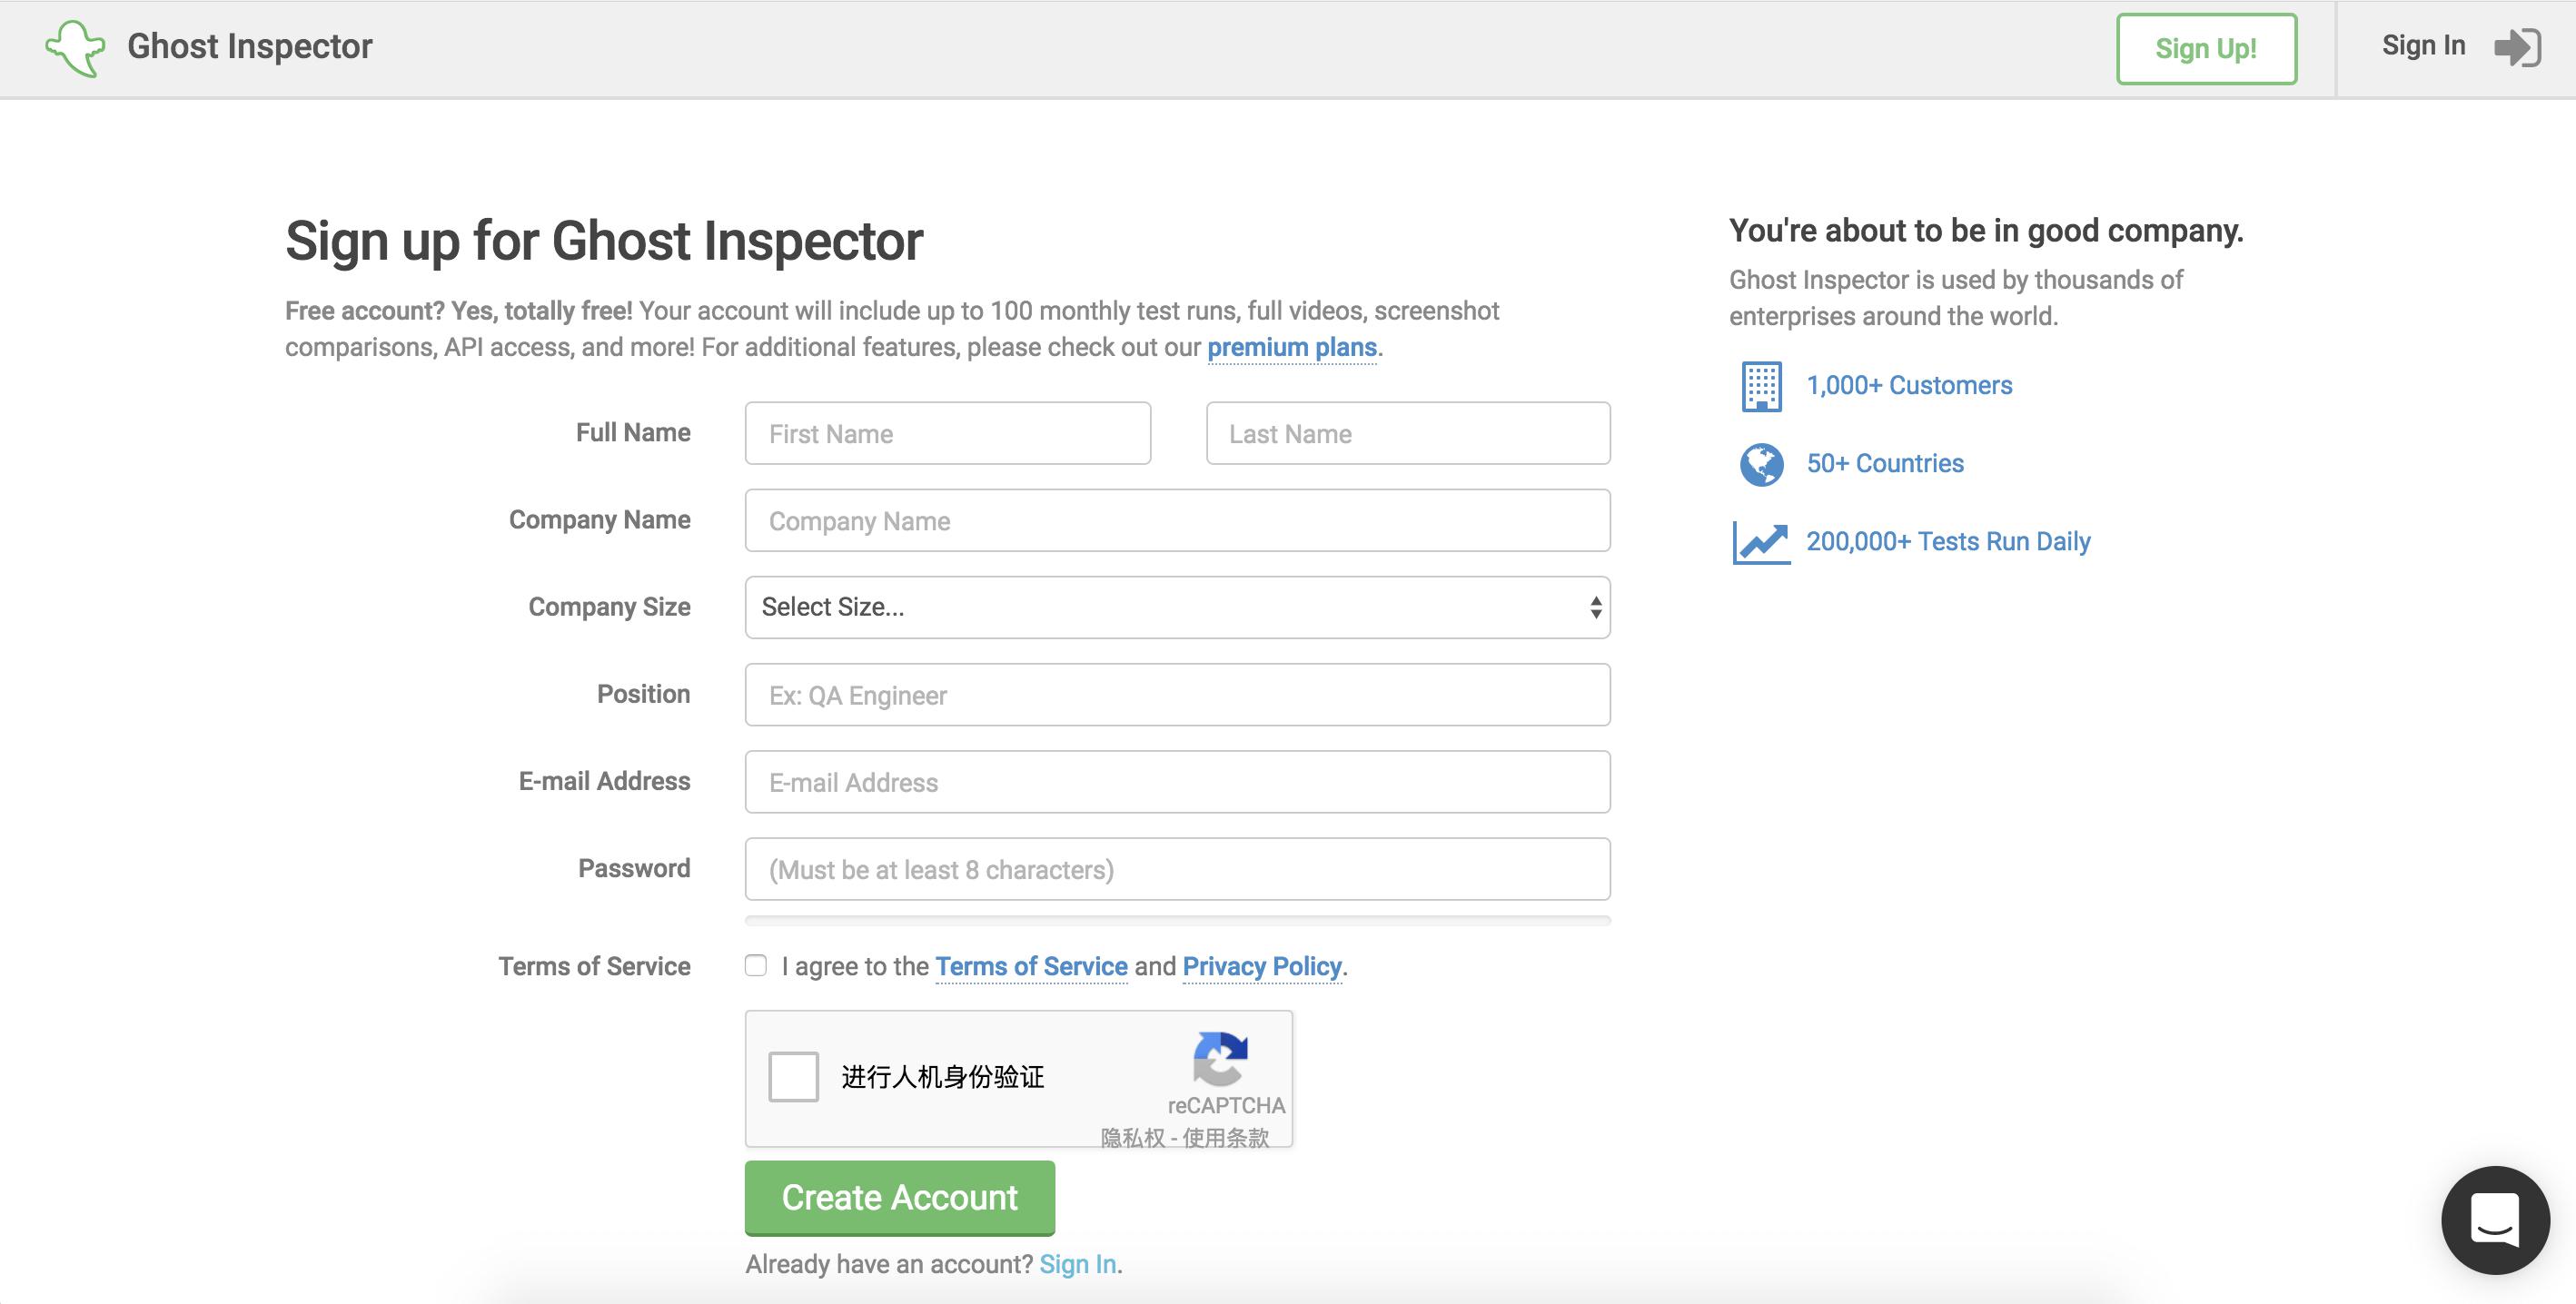Click the Full Name label
2576x1304 pixels.
pos(633,432)
